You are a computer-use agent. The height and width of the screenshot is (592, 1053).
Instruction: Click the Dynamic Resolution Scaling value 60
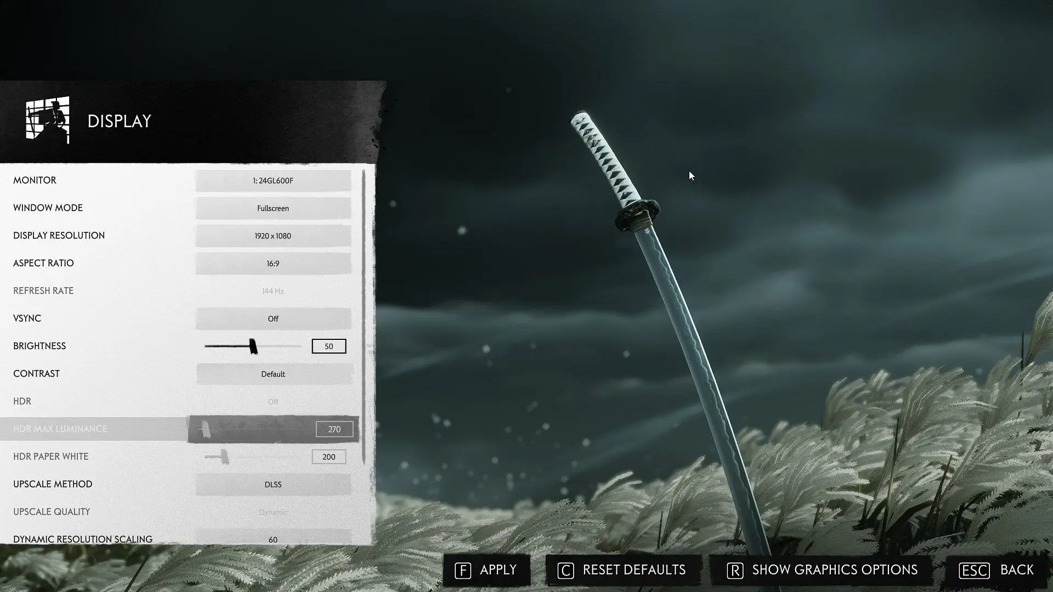[x=273, y=538]
